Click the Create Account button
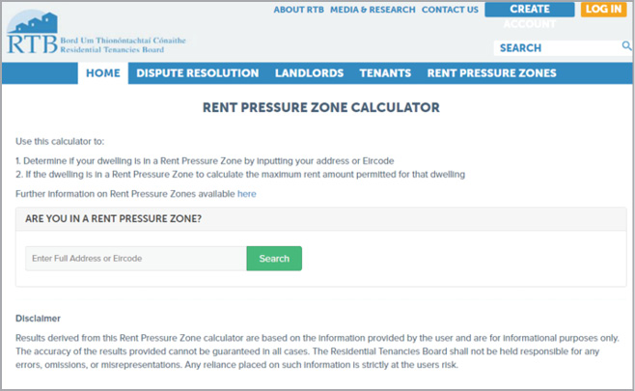 (529, 10)
